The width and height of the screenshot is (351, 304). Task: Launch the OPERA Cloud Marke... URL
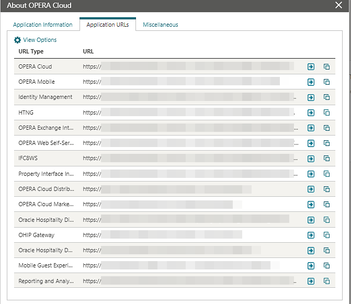point(311,205)
